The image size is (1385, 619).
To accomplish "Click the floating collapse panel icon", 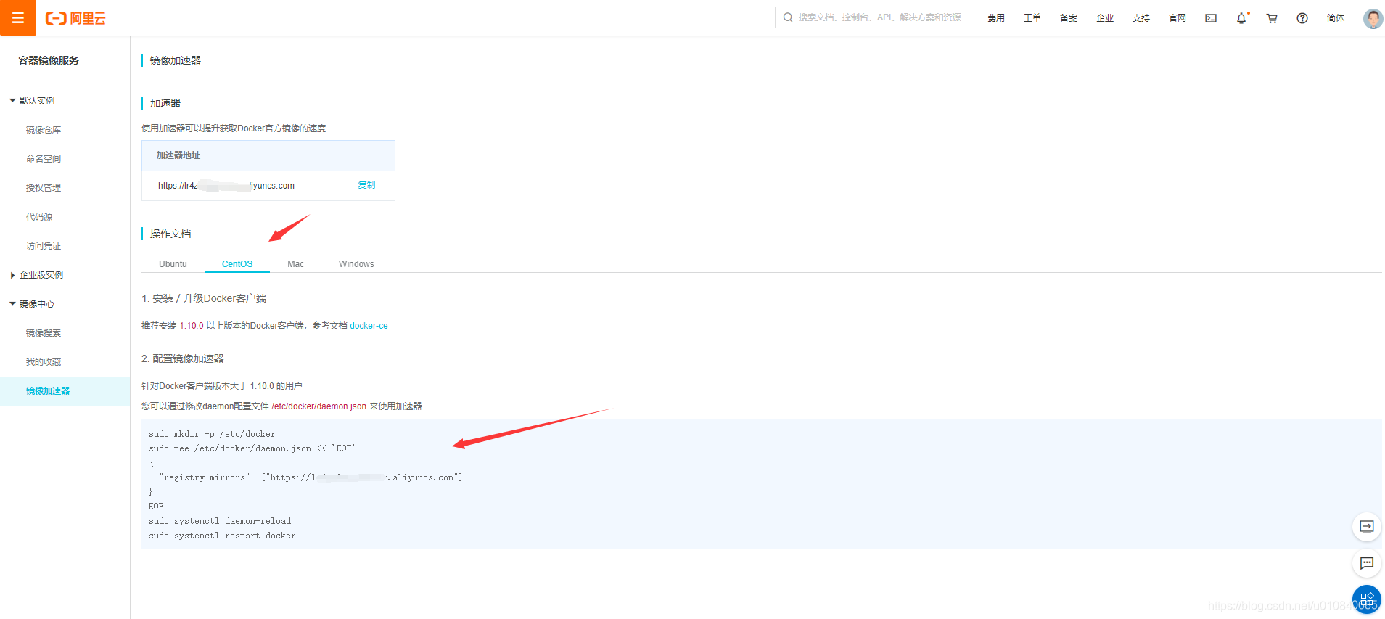I will (x=1367, y=527).
